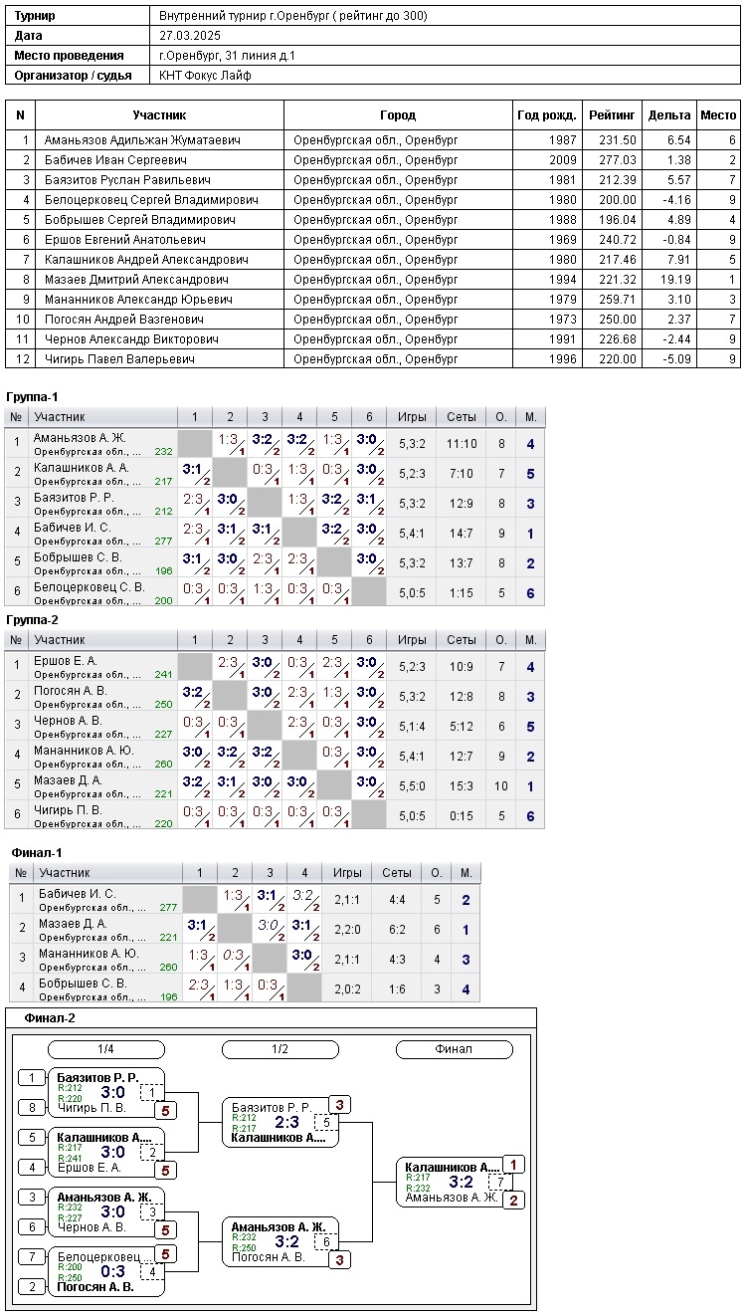
Task: Click the Город column header
Action: (398, 115)
